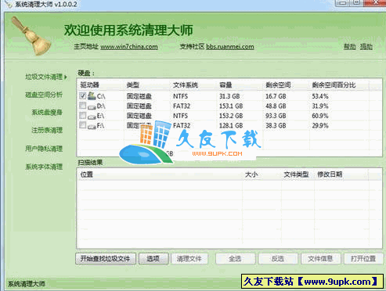
Task: Open 系统字体清理 section
Action: pos(44,167)
